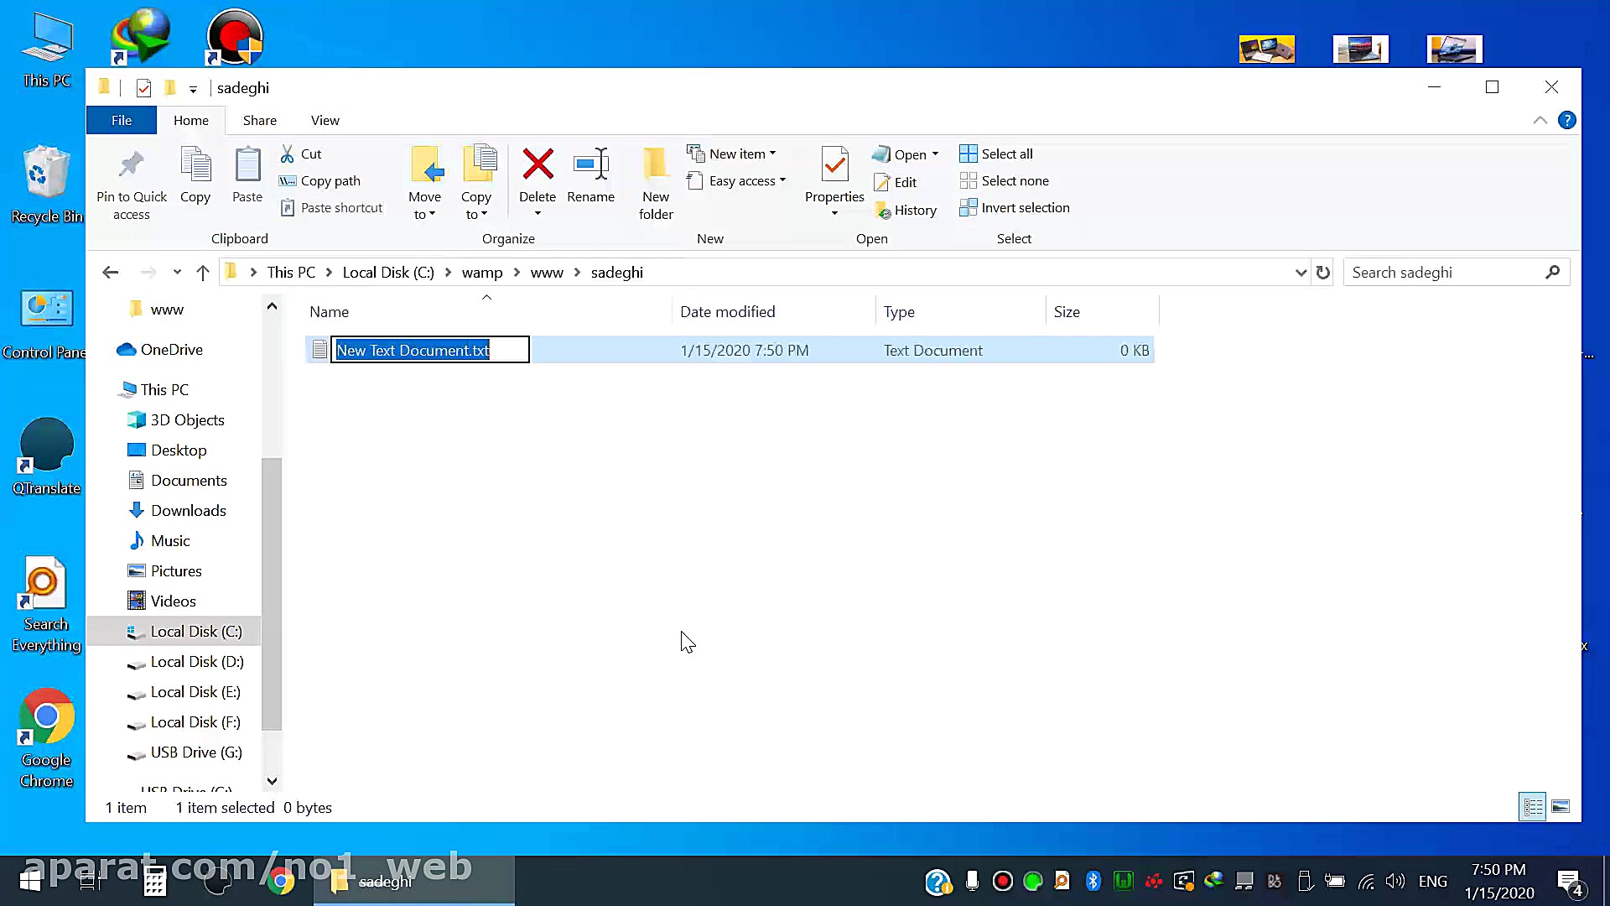The width and height of the screenshot is (1610, 906).
Task: Click the Search sadeghi input field
Action: click(x=1442, y=273)
